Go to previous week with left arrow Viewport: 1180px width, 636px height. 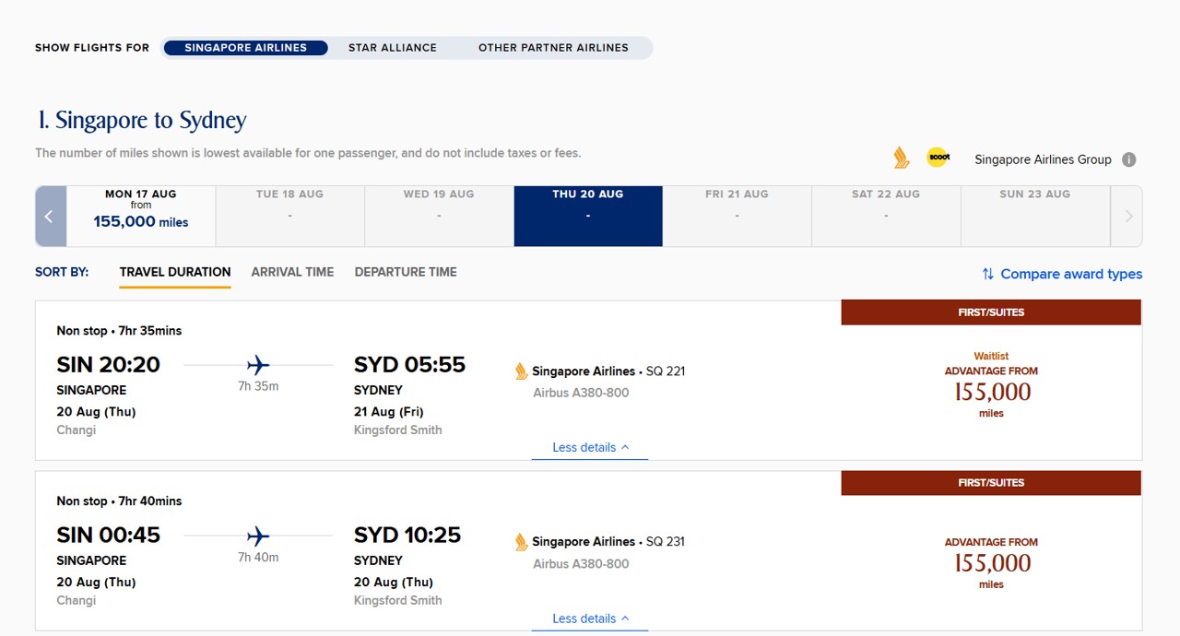(51, 217)
